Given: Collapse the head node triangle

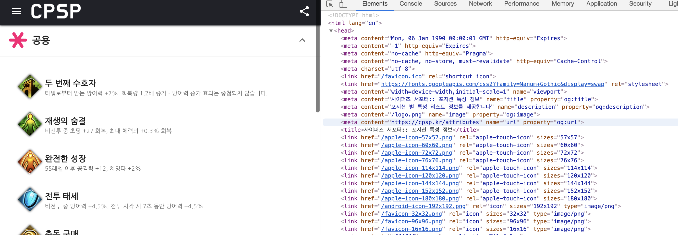Looking at the screenshot, I should [331, 31].
